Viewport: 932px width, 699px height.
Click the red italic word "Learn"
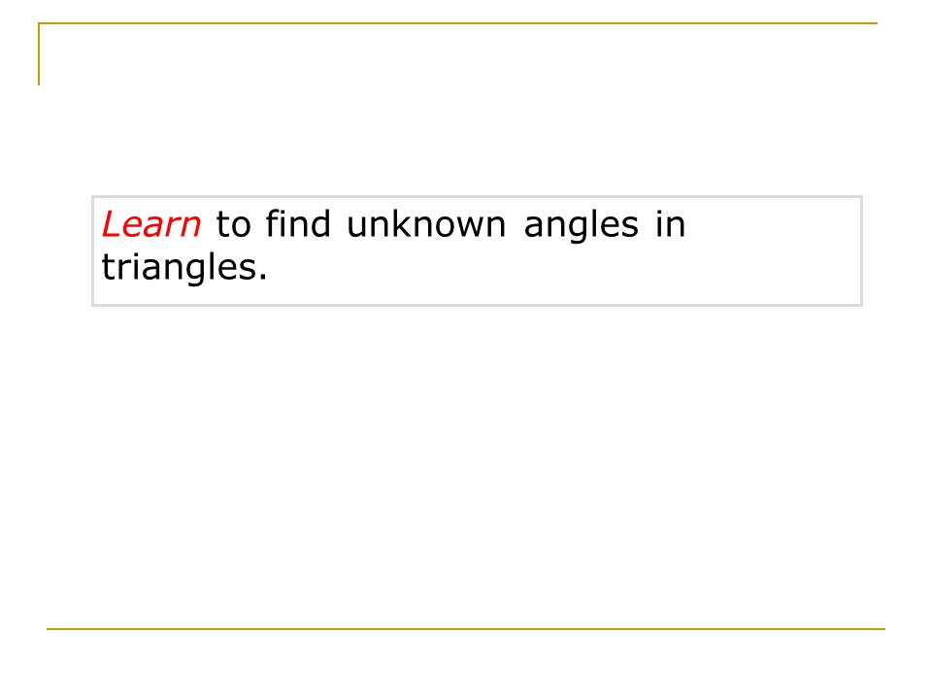[x=151, y=224]
